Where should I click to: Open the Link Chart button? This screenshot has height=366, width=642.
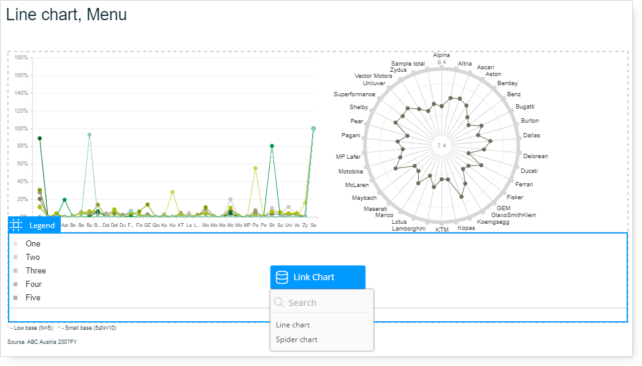coord(318,277)
